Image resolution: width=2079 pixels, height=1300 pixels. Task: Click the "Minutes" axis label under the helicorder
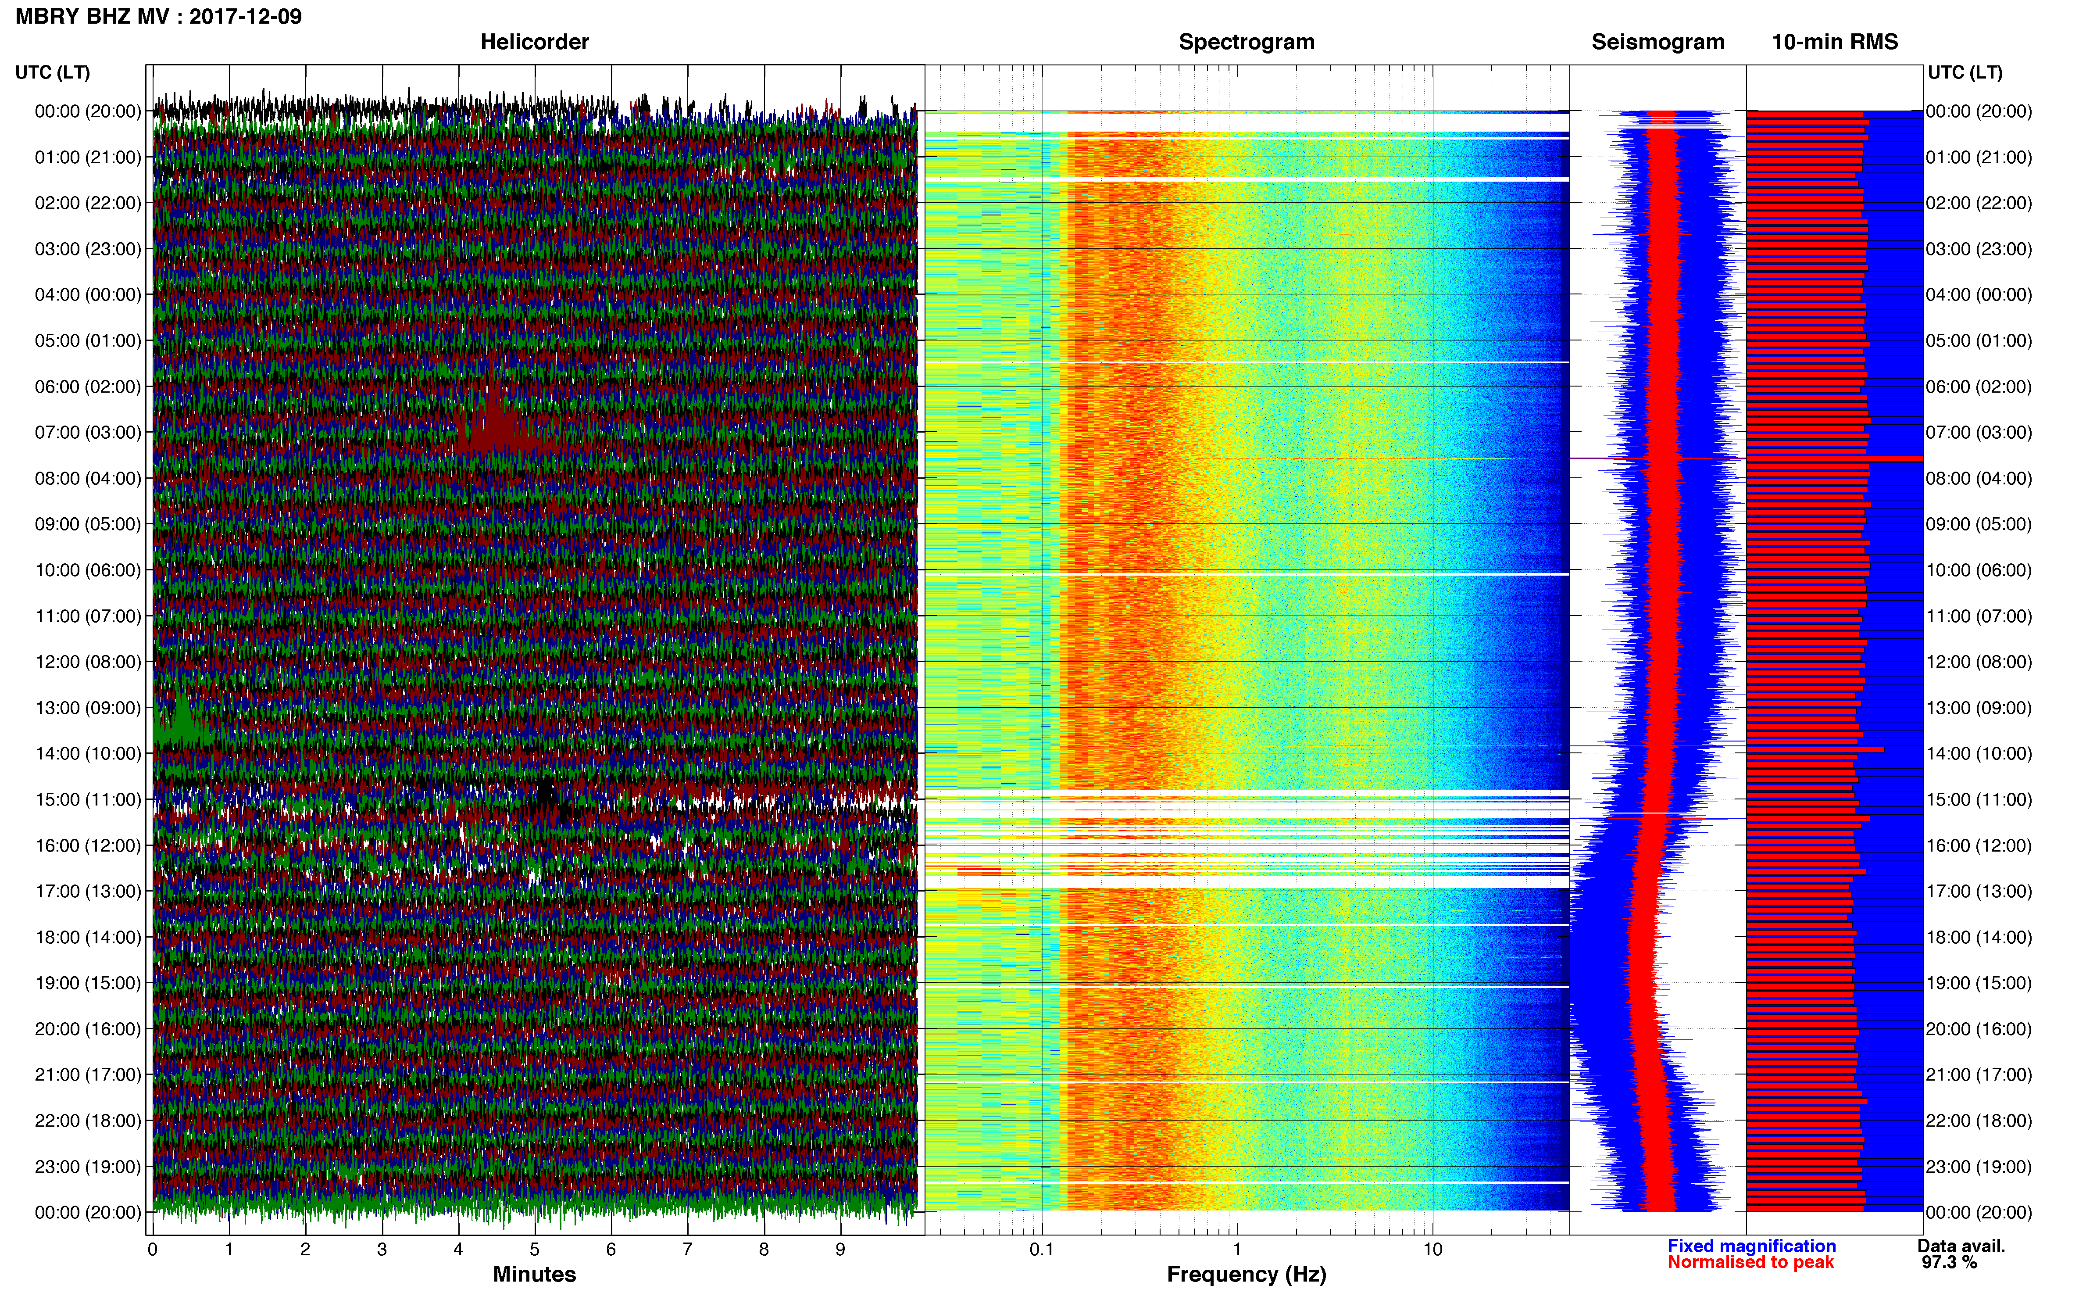coord(534,1274)
